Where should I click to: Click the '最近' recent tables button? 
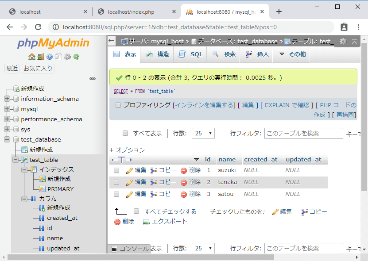pos(12,68)
